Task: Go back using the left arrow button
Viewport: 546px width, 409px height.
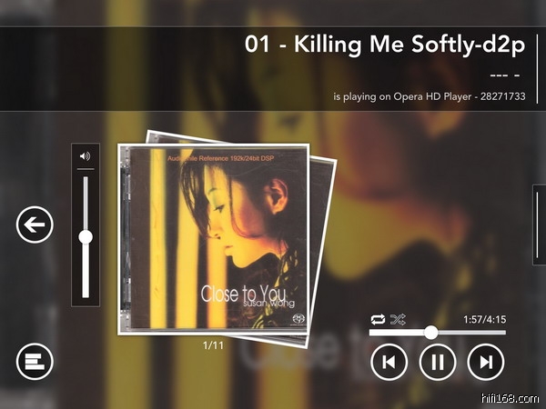Action: pos(35,224)
